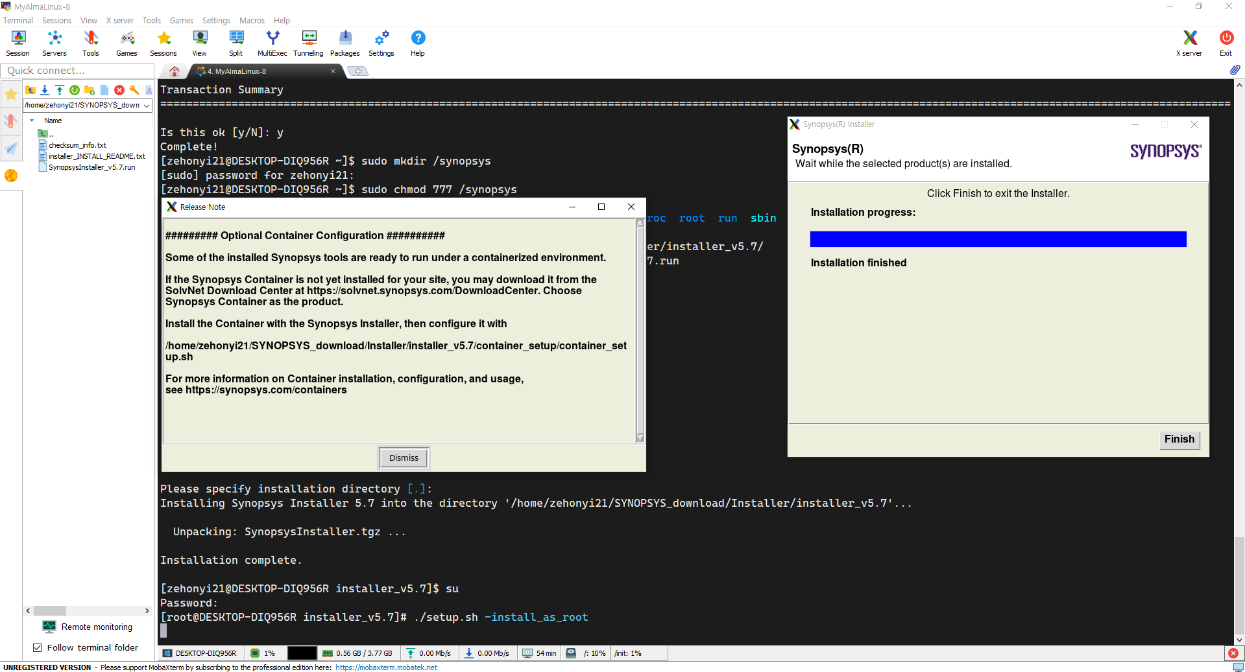This screenshot has height=672, width=1245.
Task: Click the Sessions star toolbar icon
Action: pos(163,43)
